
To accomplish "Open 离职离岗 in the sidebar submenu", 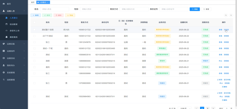I will [14, 37].
